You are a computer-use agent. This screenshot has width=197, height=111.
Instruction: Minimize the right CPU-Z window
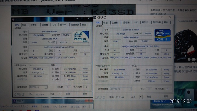tap(155, 17)
